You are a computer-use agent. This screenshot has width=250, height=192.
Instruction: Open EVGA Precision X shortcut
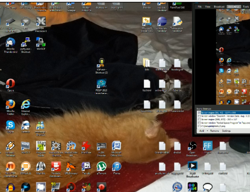click(x=41, y=24)
